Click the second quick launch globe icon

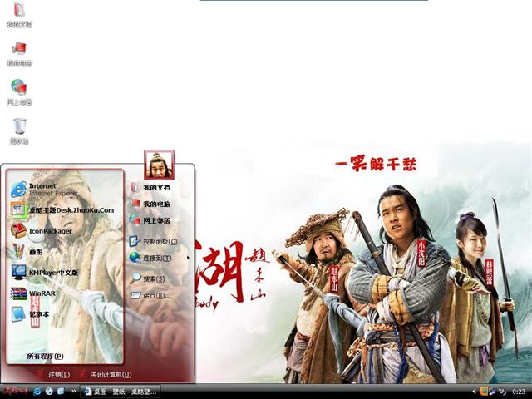click(49, 392)
